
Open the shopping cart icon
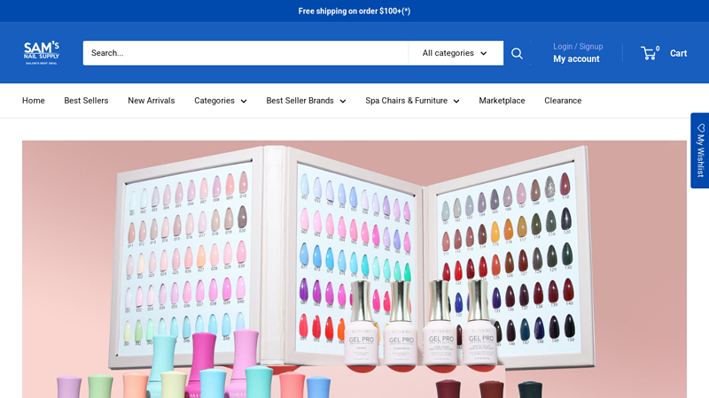pyautogui.click(x=649, y=53)
